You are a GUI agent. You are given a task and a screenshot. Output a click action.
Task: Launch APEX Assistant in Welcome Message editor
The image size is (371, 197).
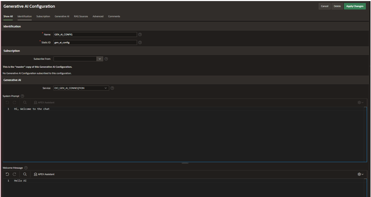click(x=44, y=174)
